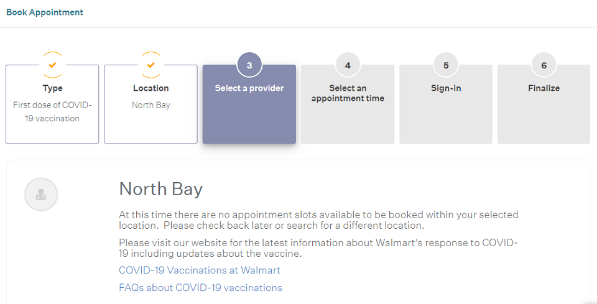This screenshot has width=597, height=304.
Task: Select the 'Select a provider' step card
Action: pos(249,104)
